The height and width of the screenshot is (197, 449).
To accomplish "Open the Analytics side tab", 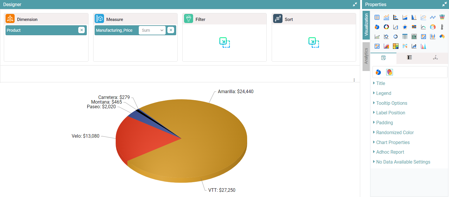I will point(366,56).
